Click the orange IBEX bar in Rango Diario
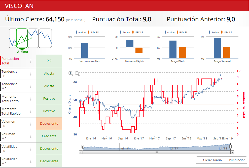The width and height of the screenshot is (249, 168). click(x=183, y=53)
